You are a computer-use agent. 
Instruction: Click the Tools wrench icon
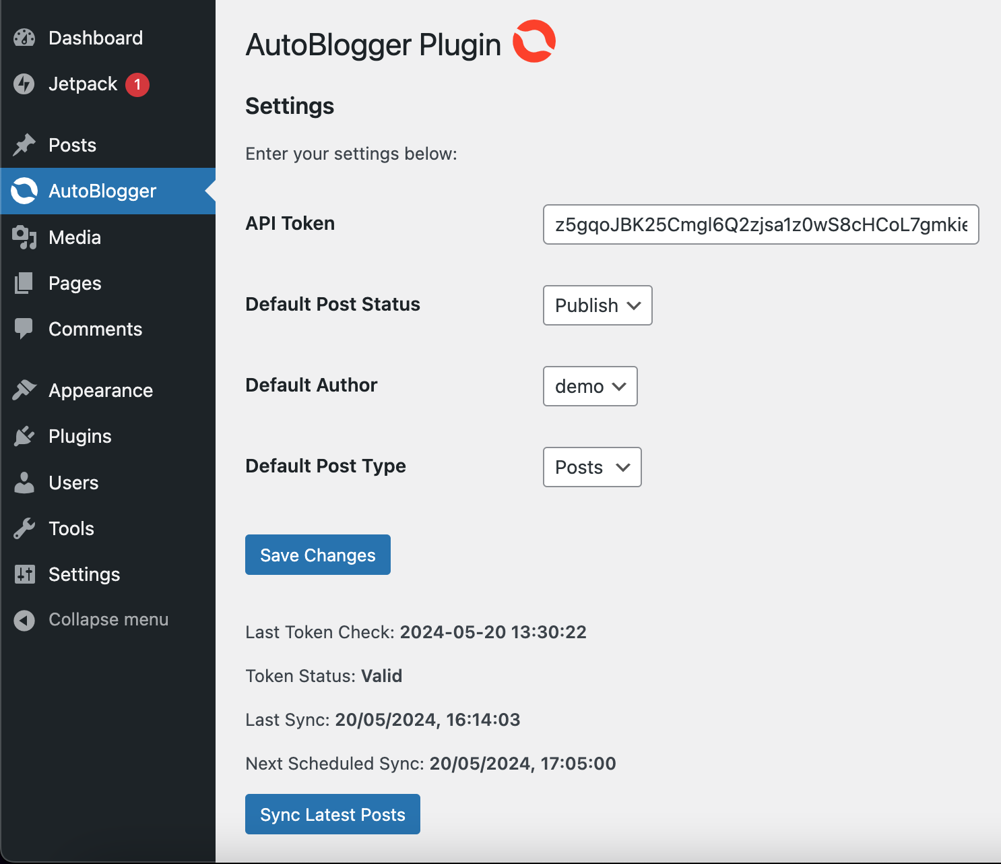tap(24, 528)
